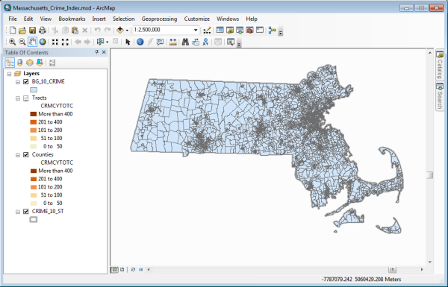Screen dimensions: 448x287
Task: Launch the ModelBuilder window icon
Action: tap(273, 30)
